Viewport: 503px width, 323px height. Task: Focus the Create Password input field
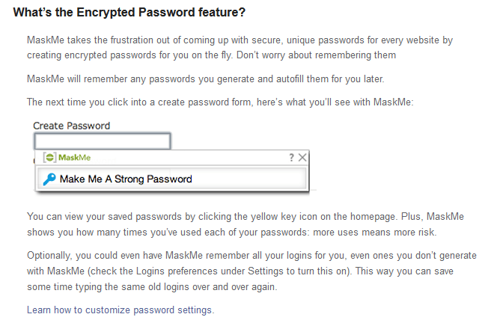coord(103,141)
